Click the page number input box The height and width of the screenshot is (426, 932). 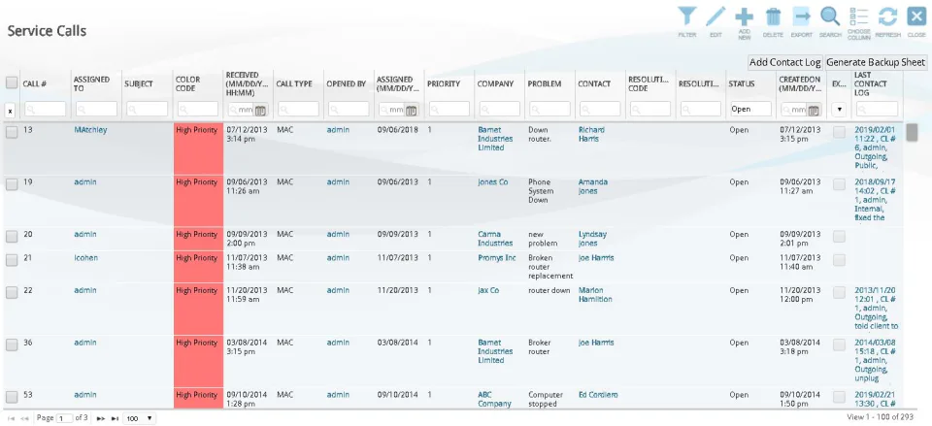point(65,419)
